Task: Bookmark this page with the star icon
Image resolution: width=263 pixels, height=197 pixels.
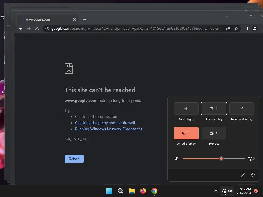Action: click(x=236, y=28)
